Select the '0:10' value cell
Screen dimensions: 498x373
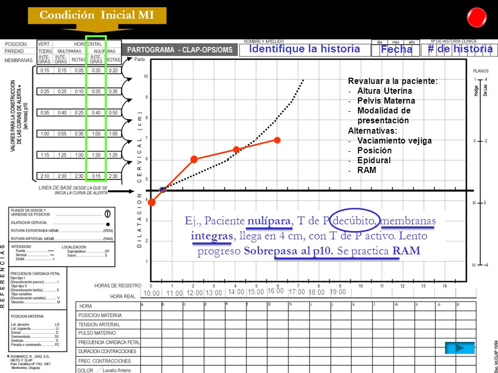(79, 91)
